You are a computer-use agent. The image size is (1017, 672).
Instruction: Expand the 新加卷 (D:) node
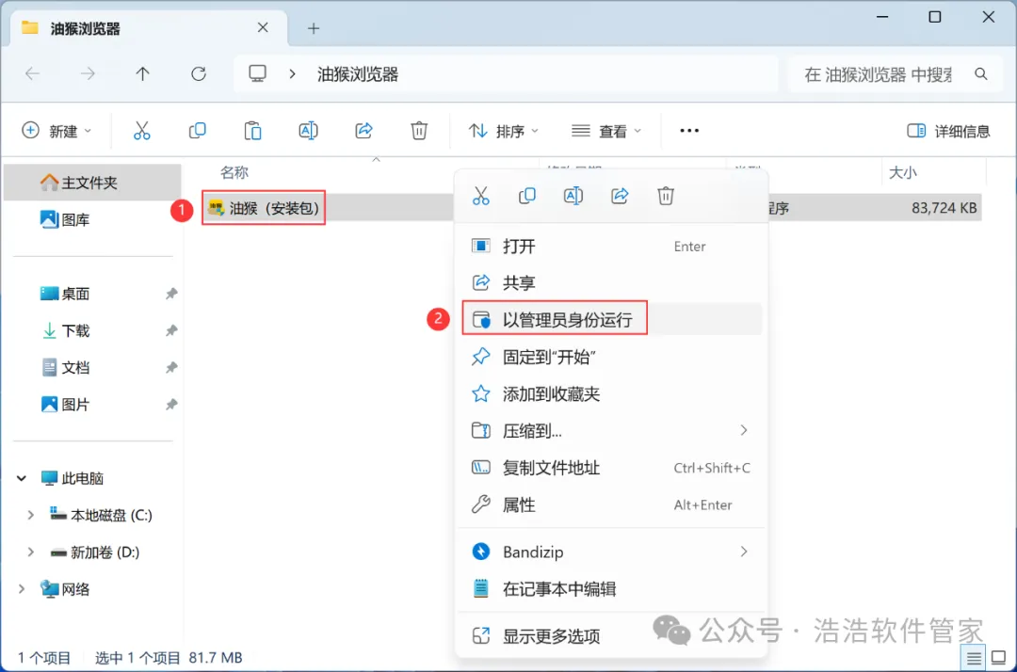coord(30,552)
